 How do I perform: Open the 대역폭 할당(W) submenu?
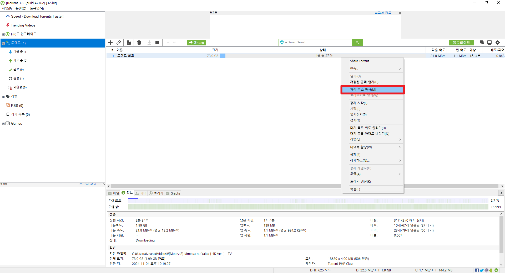pyautogui.click(x=372, y=147)
